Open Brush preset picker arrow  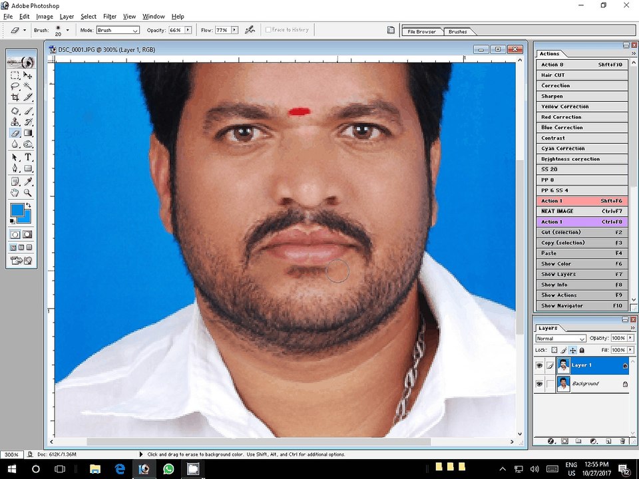pos(68,30)
